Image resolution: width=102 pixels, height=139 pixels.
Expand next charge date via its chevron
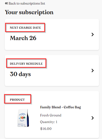[x=92, y=34]
